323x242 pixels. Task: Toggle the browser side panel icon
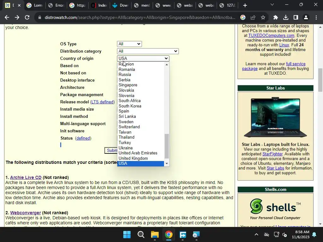(x=296, y=18)
